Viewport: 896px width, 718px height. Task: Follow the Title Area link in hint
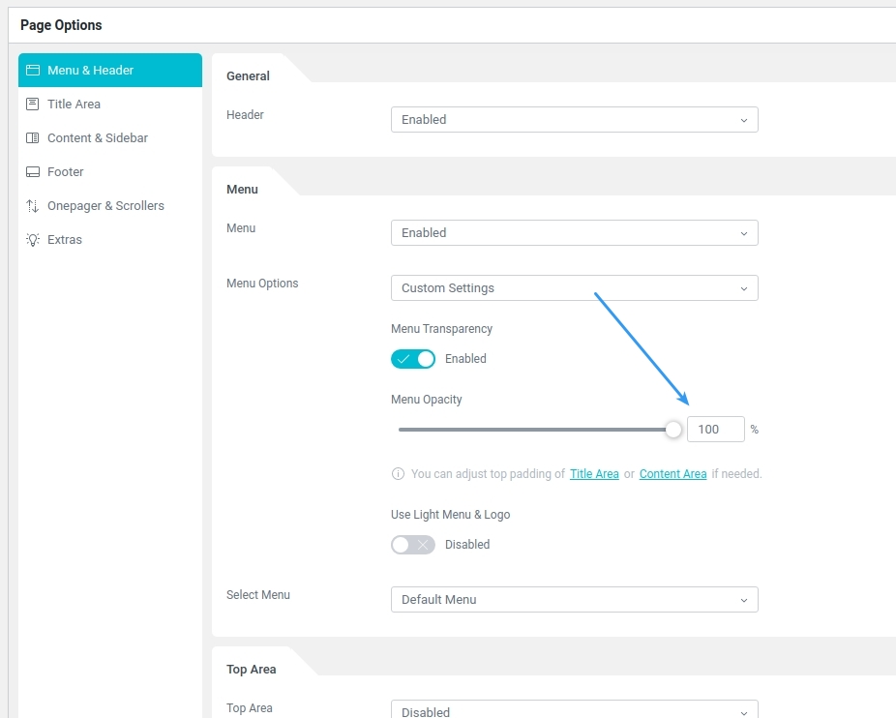[594, 474]
